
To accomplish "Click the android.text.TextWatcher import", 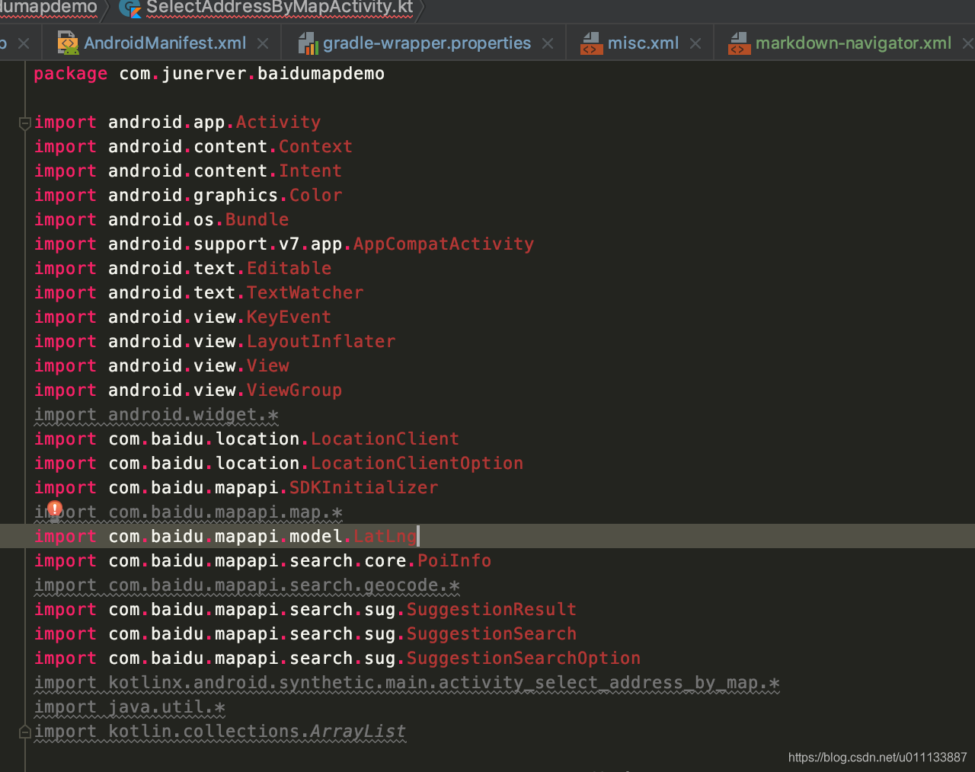I will tap(199, 293).
